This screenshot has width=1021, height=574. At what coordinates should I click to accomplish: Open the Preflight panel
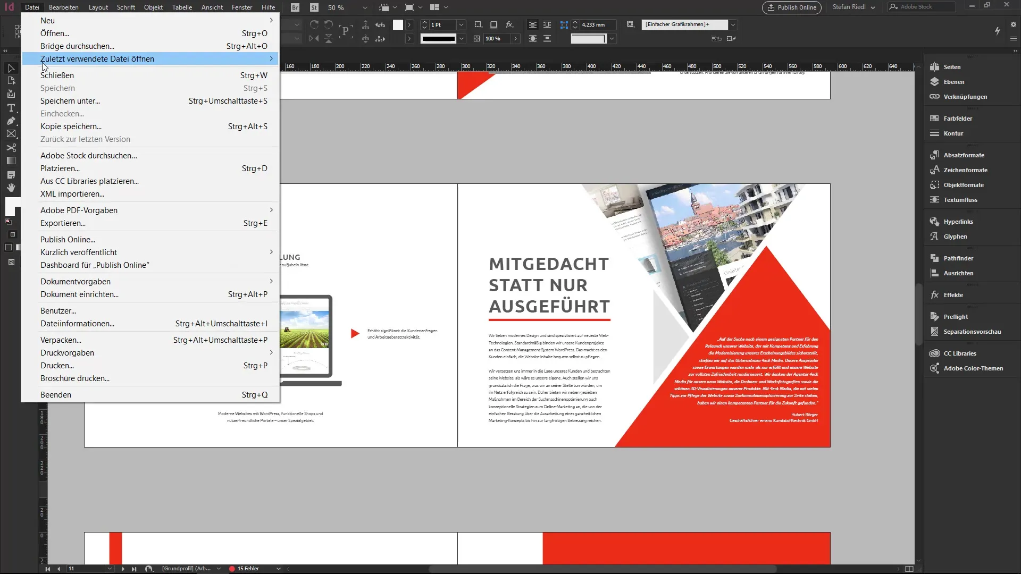click(x=956, y=317)
